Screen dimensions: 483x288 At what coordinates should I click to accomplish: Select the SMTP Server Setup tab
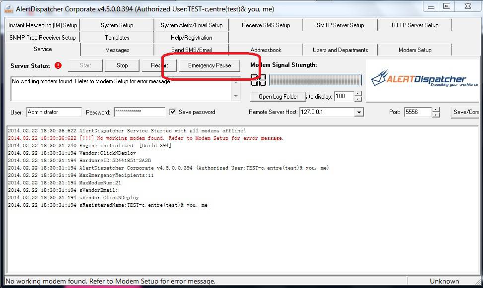click(x=341, y=25)
